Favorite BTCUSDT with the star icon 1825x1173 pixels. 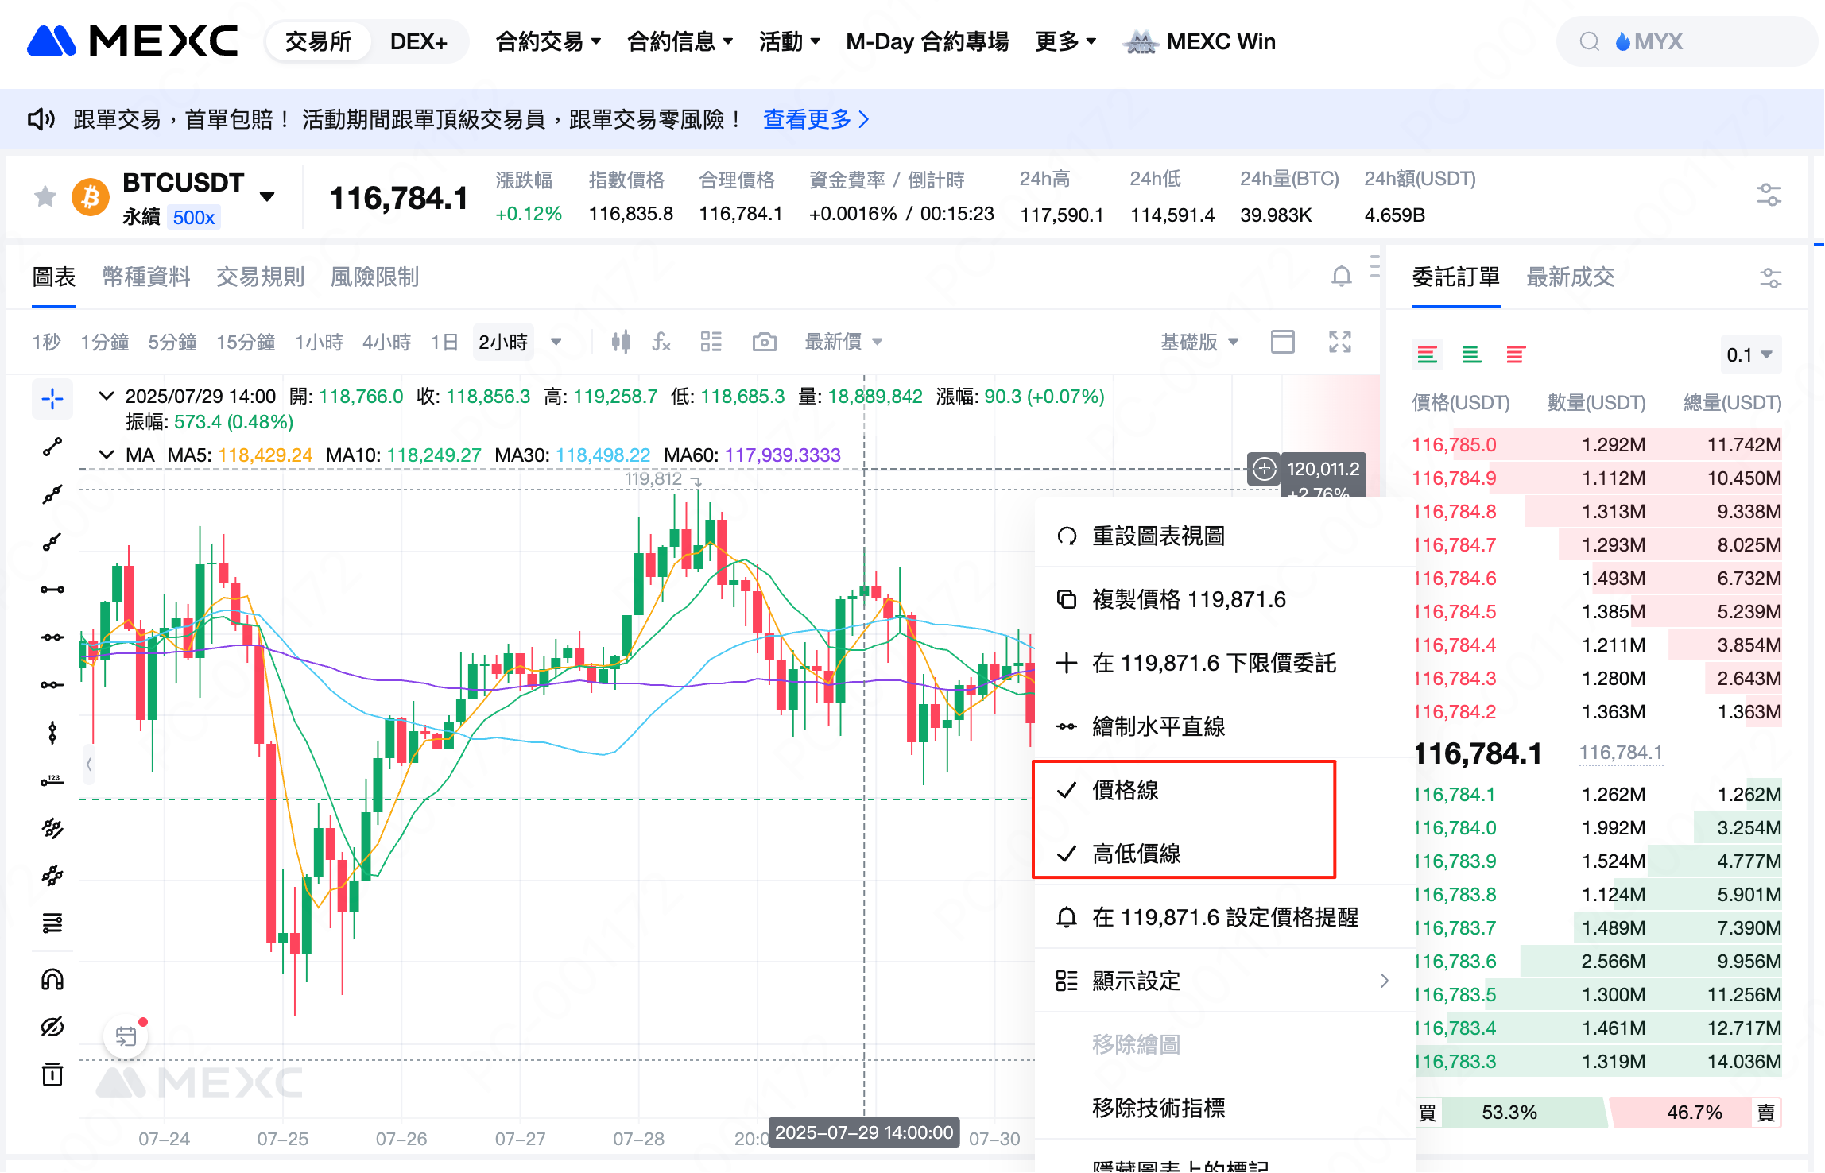pos(45,196)
